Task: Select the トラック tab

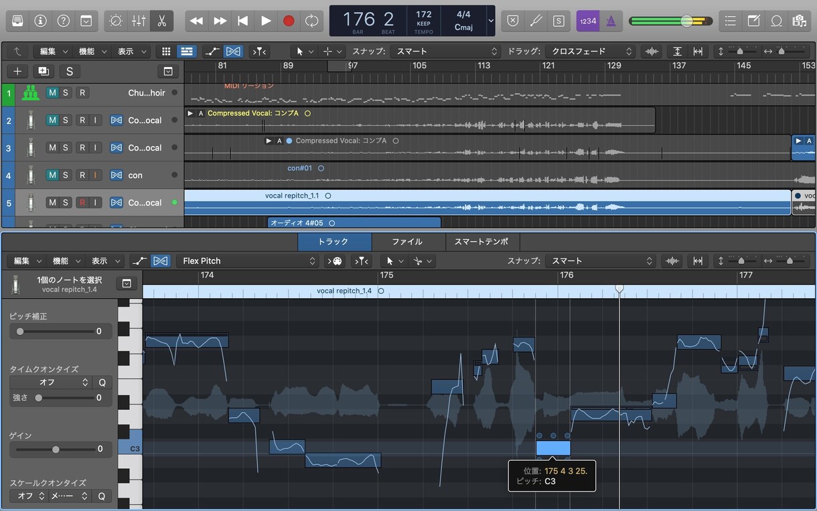Action: 334,242
